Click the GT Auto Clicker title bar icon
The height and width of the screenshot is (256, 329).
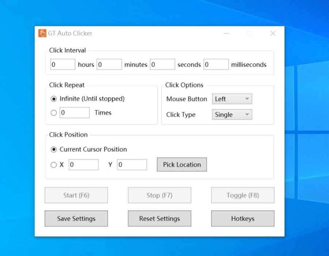42,33
